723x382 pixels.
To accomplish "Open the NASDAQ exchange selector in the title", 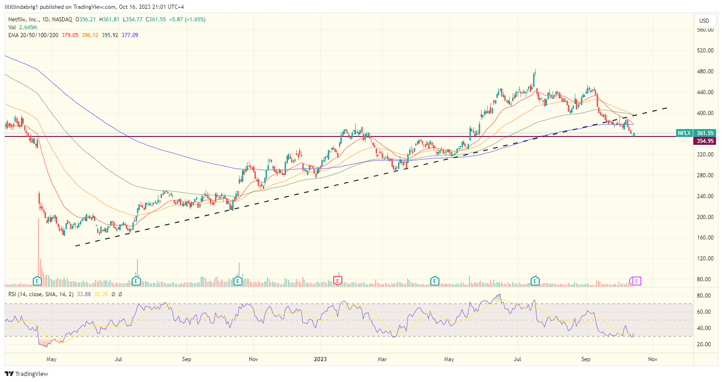I will click(63, 20).
